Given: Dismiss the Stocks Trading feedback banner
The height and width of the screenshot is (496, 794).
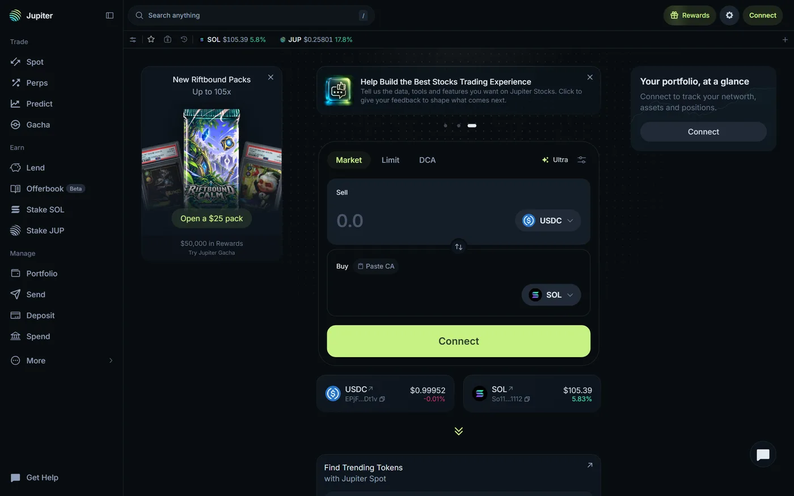Looking at the screenshot, I should pyautogui.click(x=590, y=77).
